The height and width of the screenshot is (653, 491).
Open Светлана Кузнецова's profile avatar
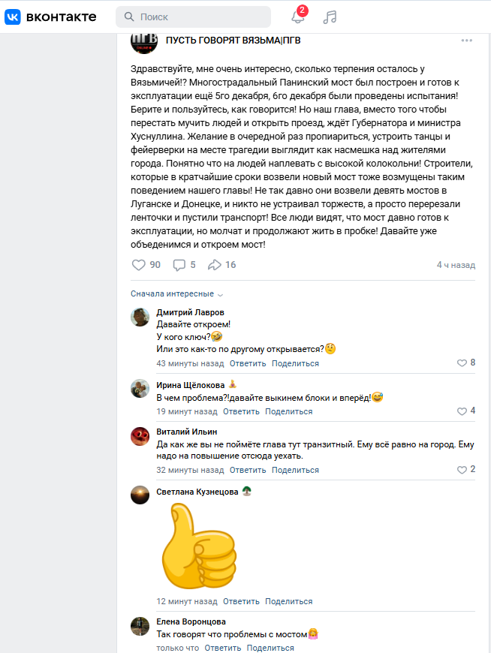(140, 495)
